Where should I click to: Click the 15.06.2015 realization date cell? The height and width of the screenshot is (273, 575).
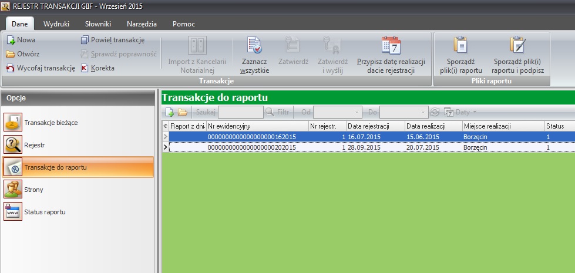[434, 137]
